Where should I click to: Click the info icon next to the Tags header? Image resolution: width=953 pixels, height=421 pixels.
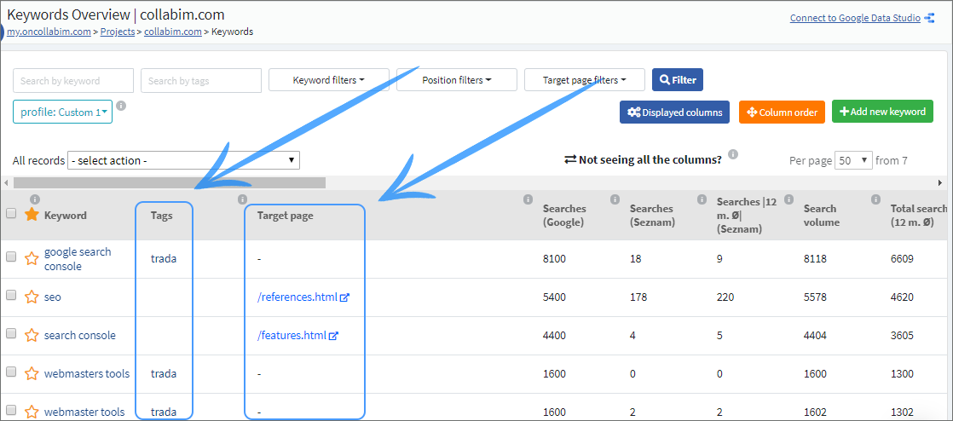point(242,199)
